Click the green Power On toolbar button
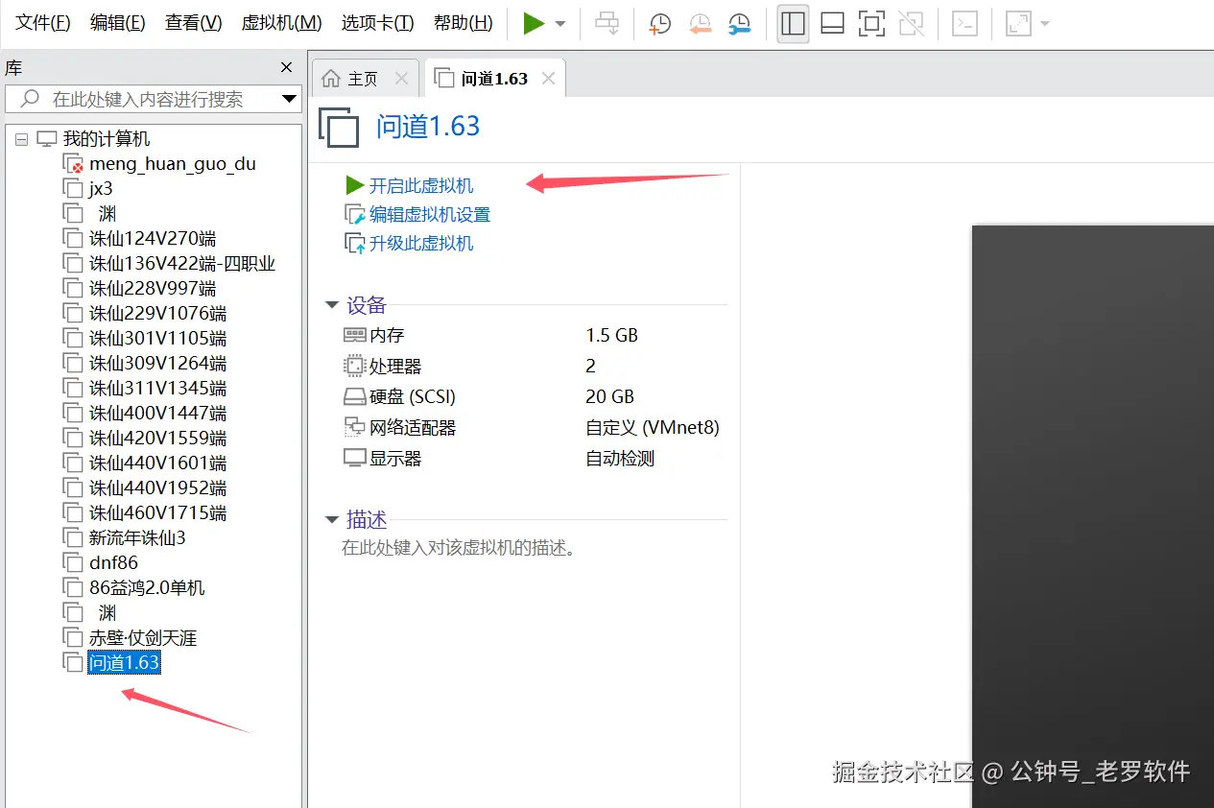This screenshot has width=1214, height=808. [534, 24]
